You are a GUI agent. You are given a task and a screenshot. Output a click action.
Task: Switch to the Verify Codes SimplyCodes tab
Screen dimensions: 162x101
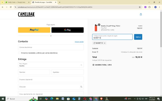(16, 2)
